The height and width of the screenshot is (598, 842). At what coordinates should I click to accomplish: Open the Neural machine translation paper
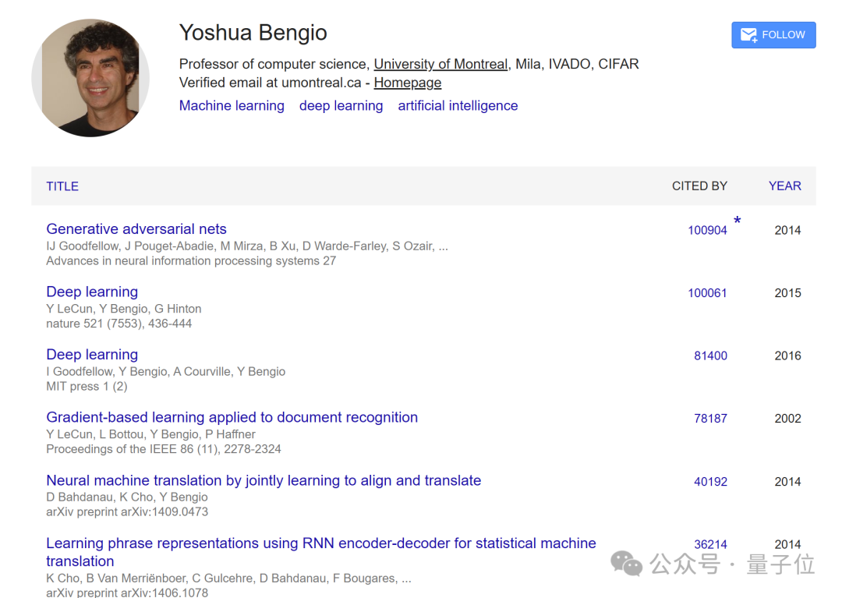point(264,480)
